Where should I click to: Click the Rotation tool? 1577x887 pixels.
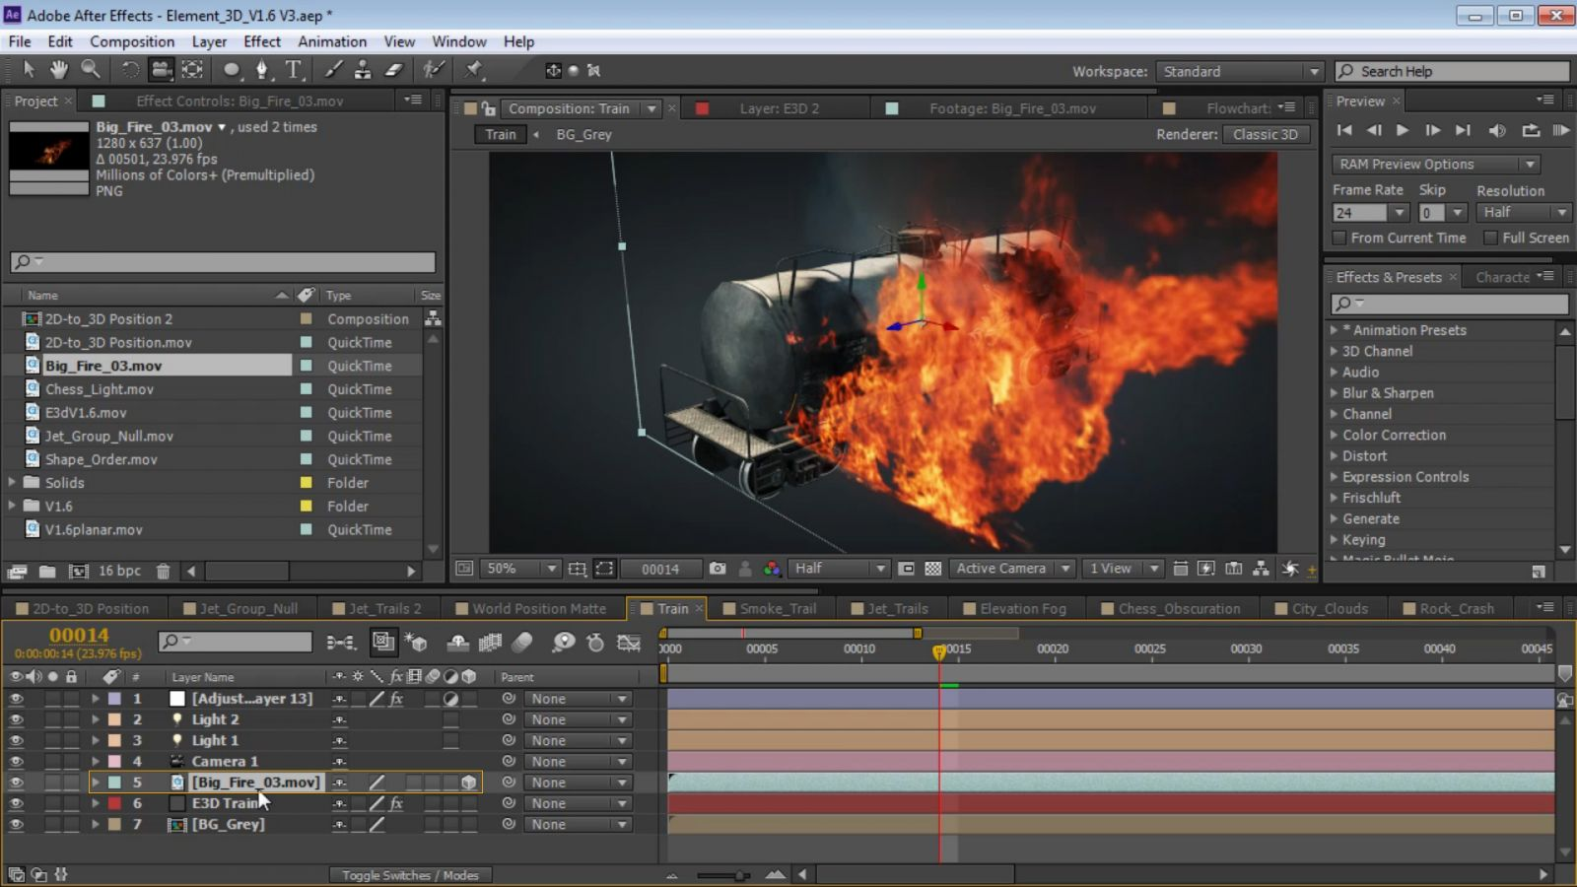pyautogui.click(x=129, y=69)
